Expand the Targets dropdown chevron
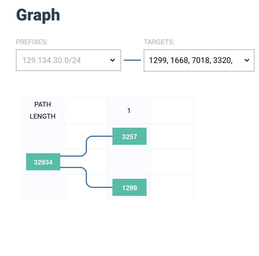The height and width of the screenshot is (256, 259). pyautogui.click(x=247, y=60)
